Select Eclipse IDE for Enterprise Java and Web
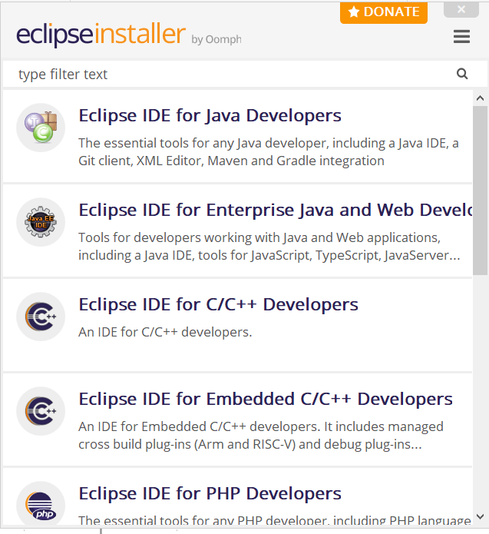 (x=237, y=231)
